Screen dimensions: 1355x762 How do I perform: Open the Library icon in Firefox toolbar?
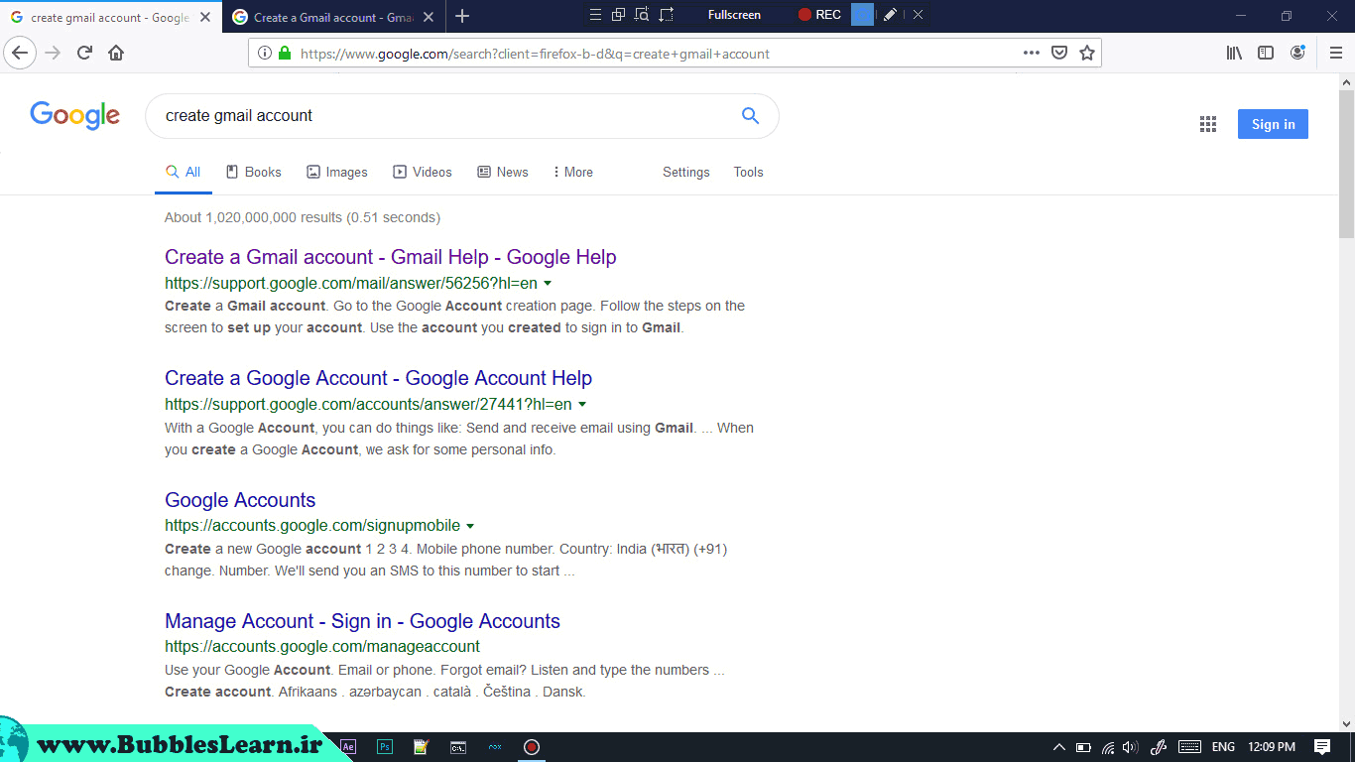tap(1234, 54)
